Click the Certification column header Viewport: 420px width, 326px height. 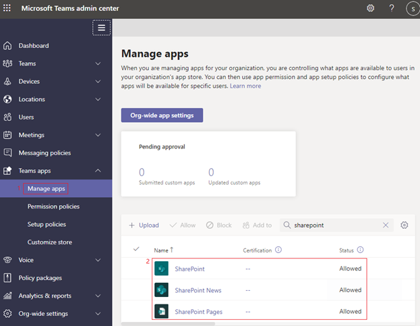pos(257,250)
